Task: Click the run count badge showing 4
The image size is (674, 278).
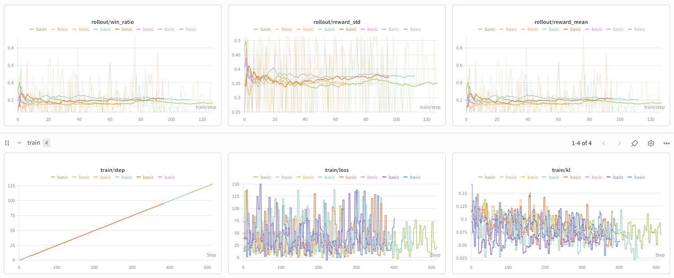Action: (x=46, y=143)
